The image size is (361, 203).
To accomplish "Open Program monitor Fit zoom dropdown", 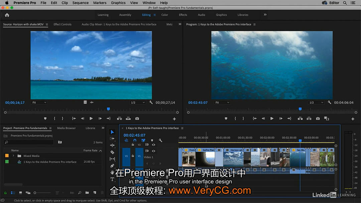I will point(222,103).
